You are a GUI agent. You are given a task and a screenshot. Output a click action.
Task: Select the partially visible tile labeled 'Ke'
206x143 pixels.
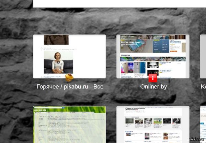[x=203, y=56]
